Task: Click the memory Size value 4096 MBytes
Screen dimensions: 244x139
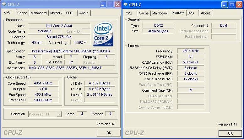Action: pos(158,31)
